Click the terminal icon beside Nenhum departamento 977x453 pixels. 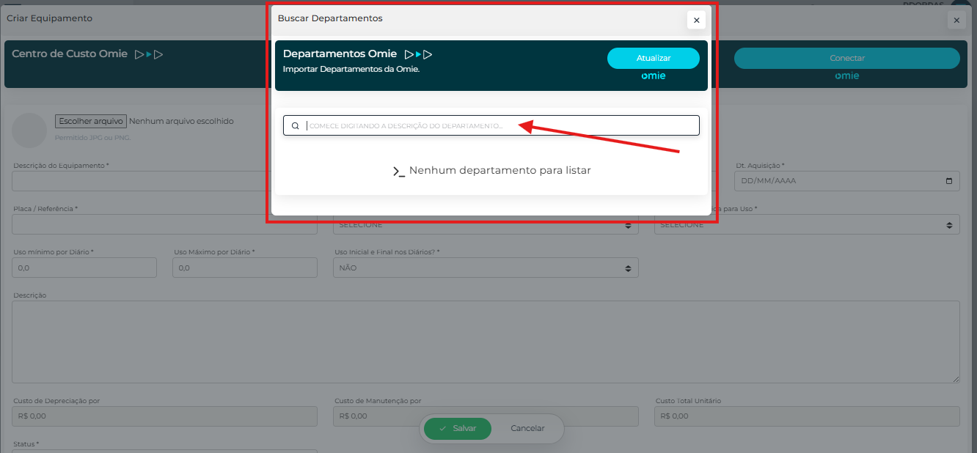(x=398, y=172)
